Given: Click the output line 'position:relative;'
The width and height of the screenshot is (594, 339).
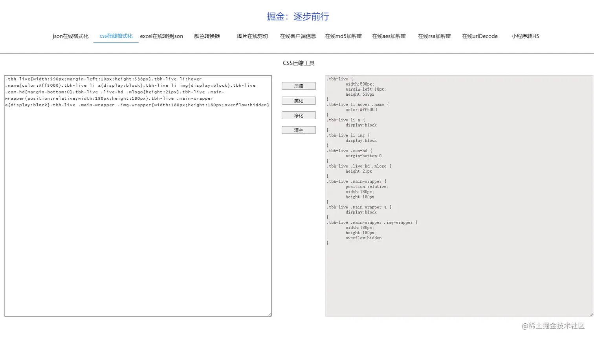Looking at the screenshot, I should (367, 187).
